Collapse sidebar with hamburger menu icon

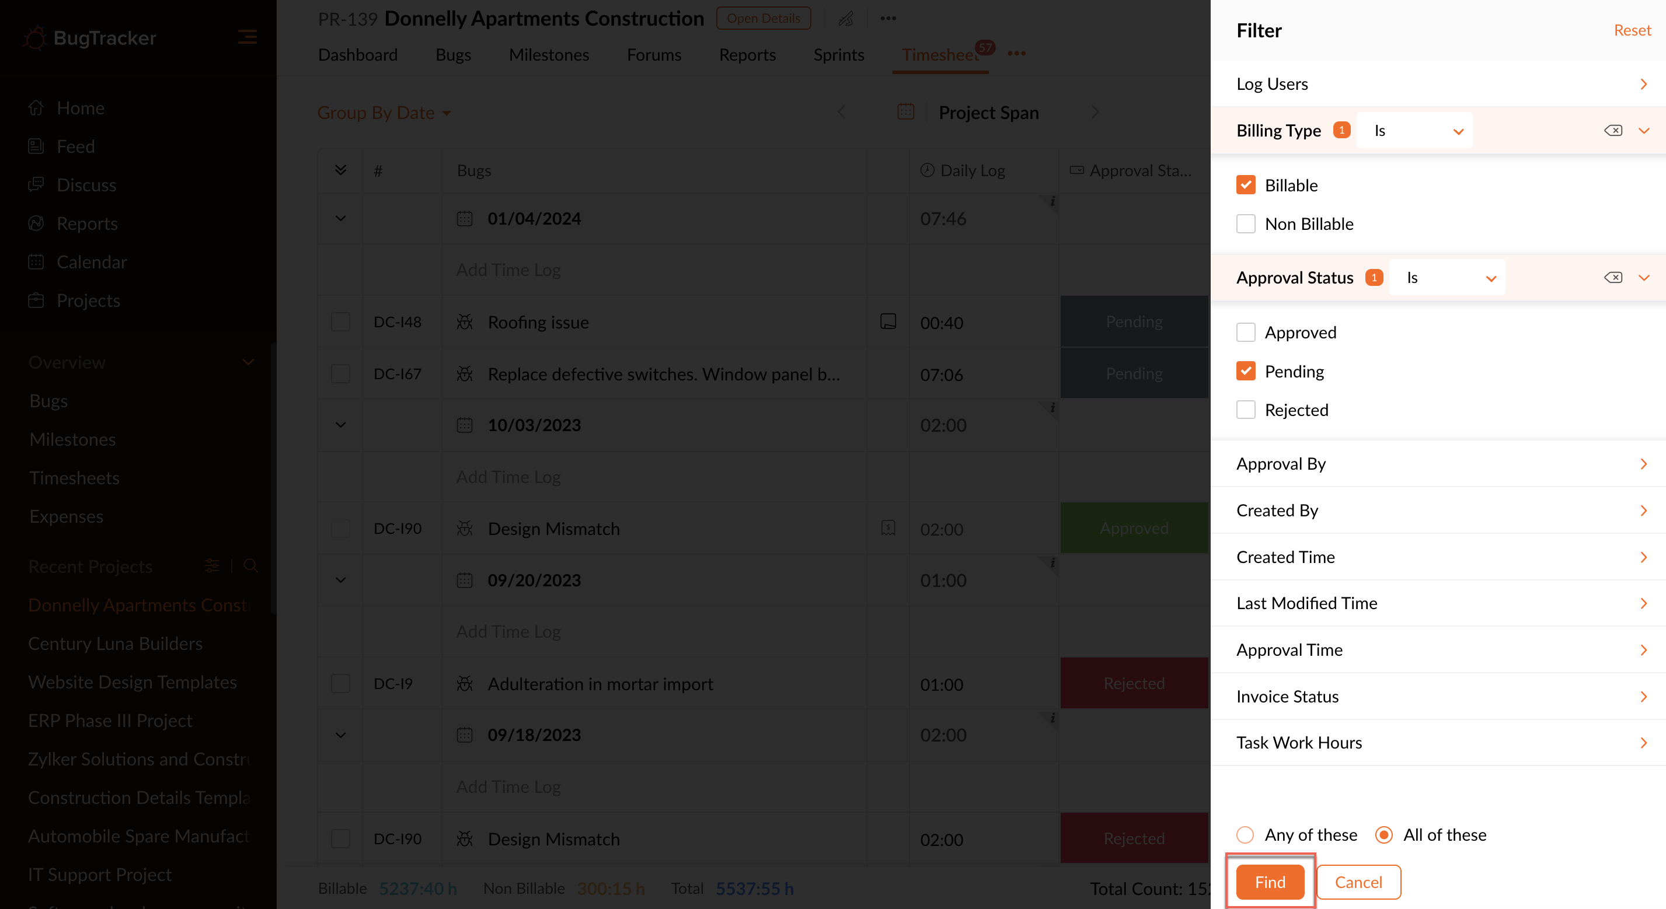click(247, 37)
